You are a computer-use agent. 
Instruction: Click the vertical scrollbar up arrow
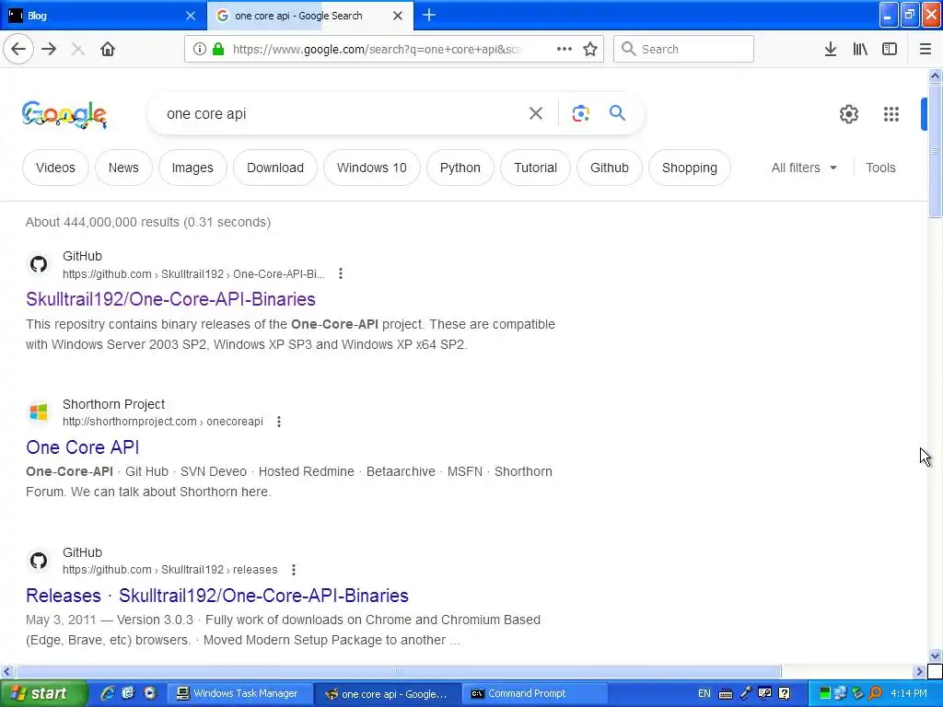(x=935, y=75)
